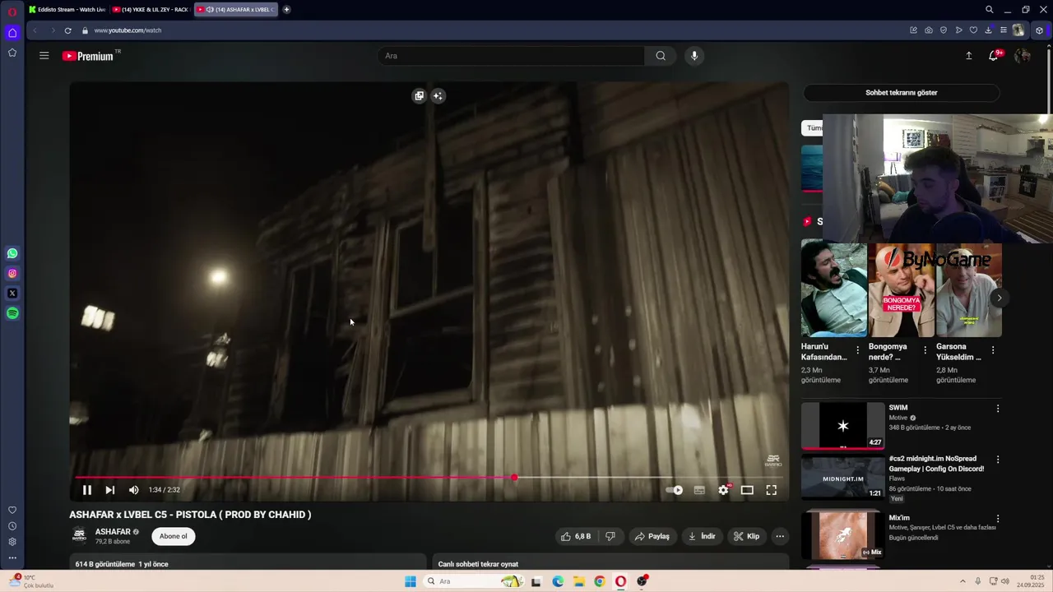Open File Explorer from taskbar

click(x=578, y=581)
